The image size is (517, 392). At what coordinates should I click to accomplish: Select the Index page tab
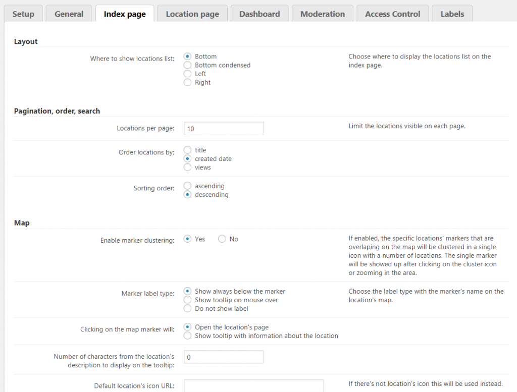(x=124, y=14)
